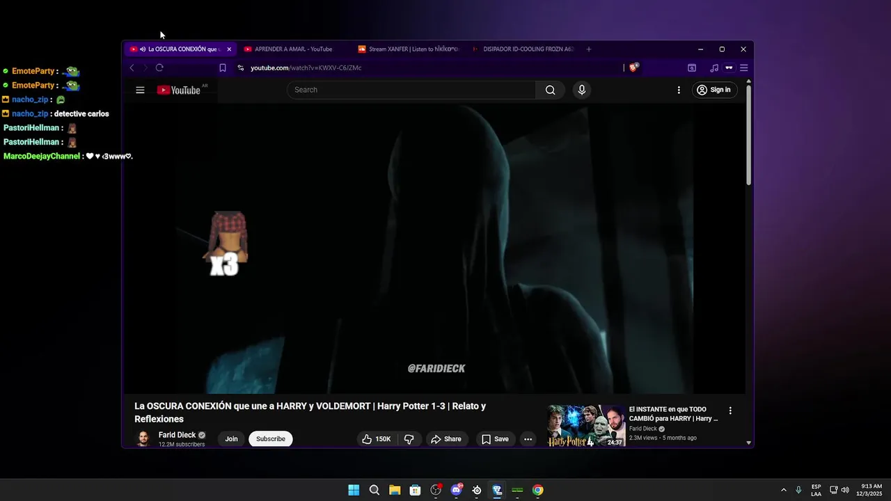Open SteelSeries app from taskbar

point(477,490)
